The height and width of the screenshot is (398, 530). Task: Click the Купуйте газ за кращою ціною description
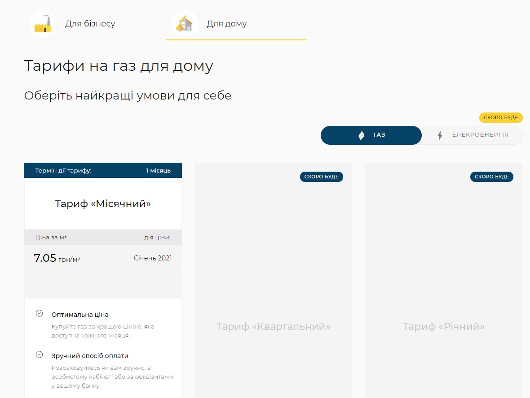[x=103, y=331]
